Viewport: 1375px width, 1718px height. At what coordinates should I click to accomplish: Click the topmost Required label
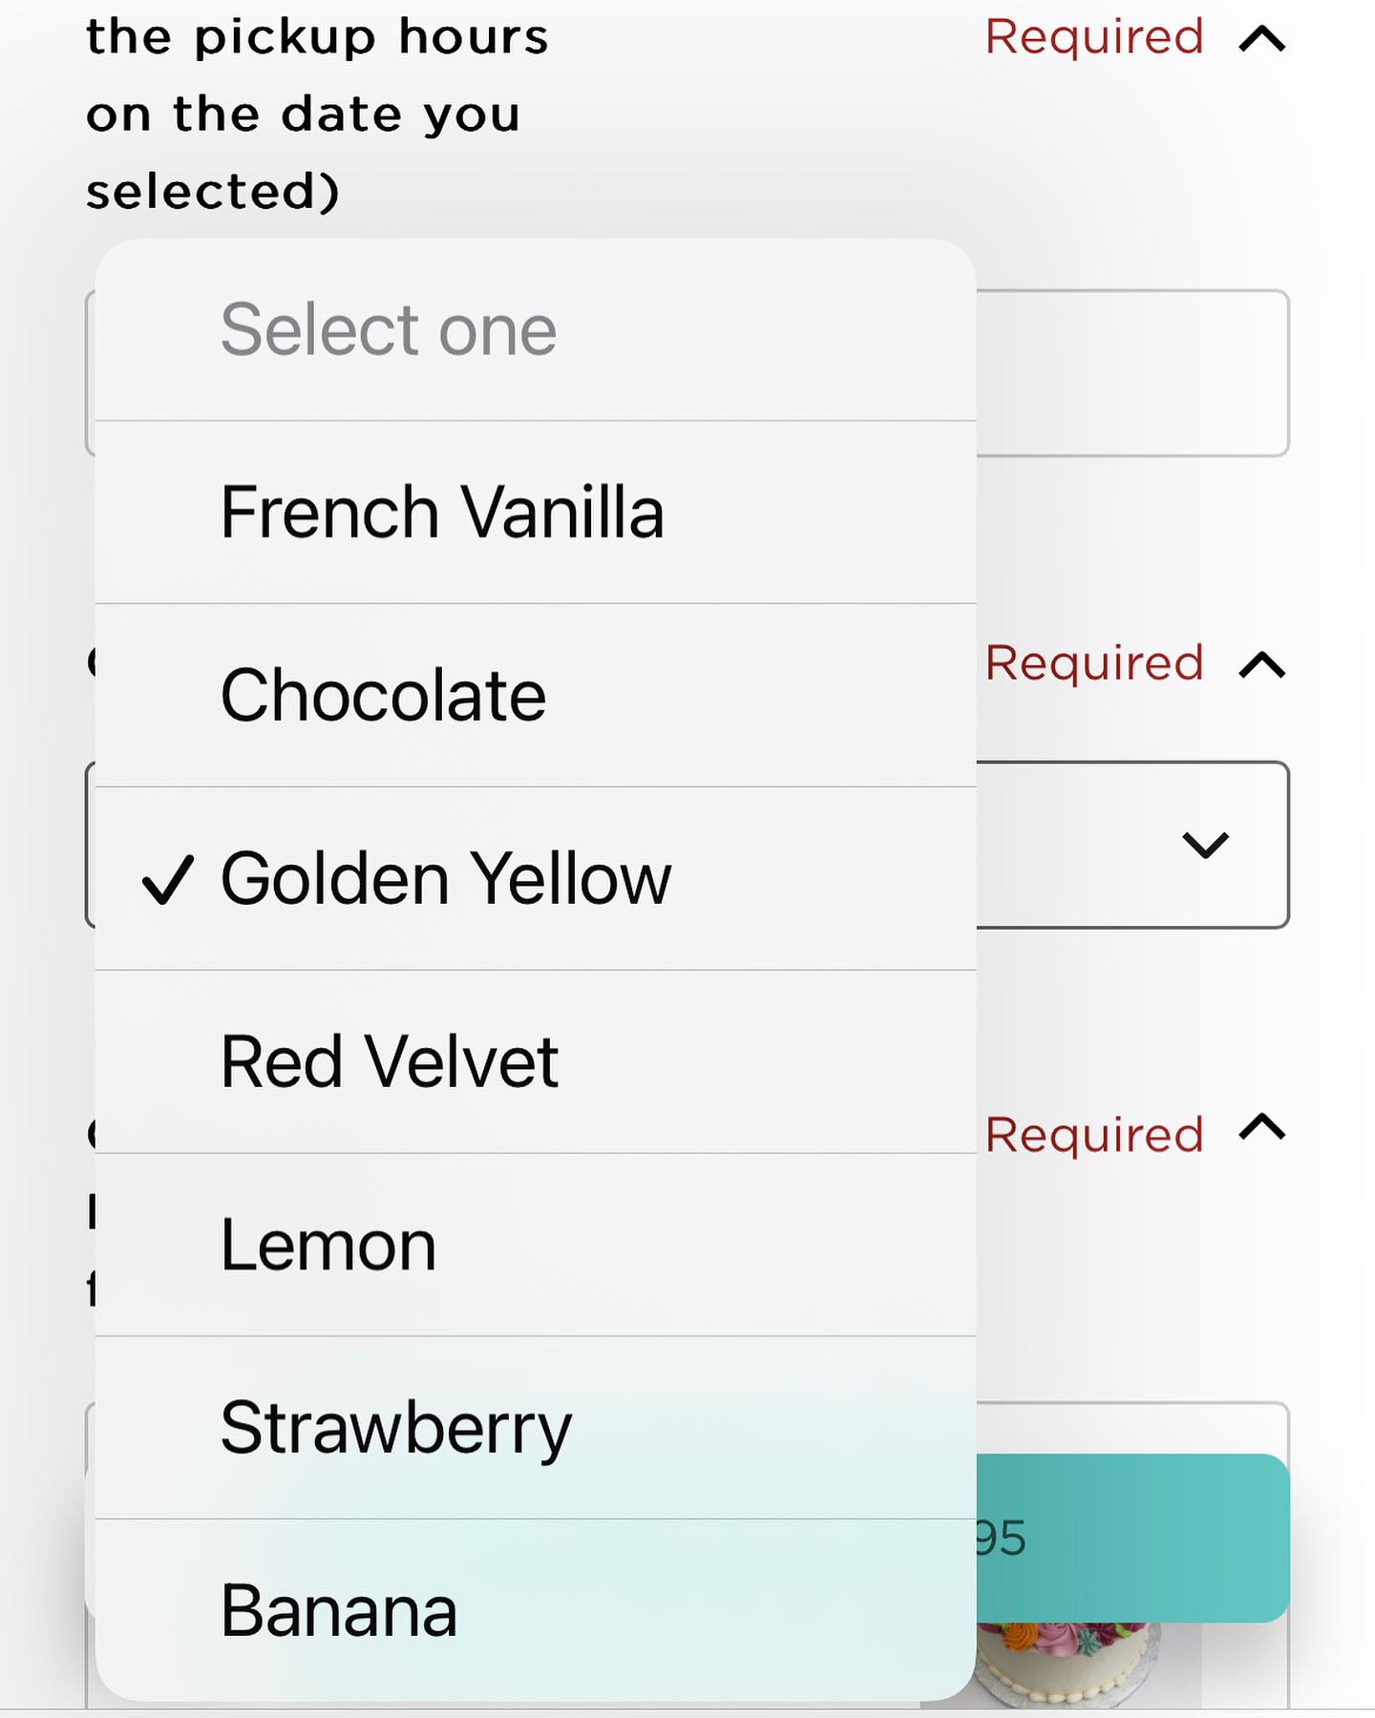1093,37
